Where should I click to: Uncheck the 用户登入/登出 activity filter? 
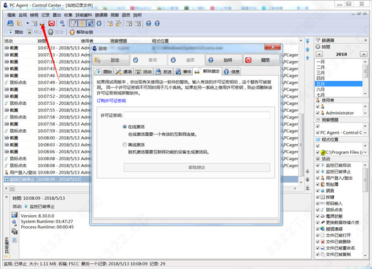318,178
